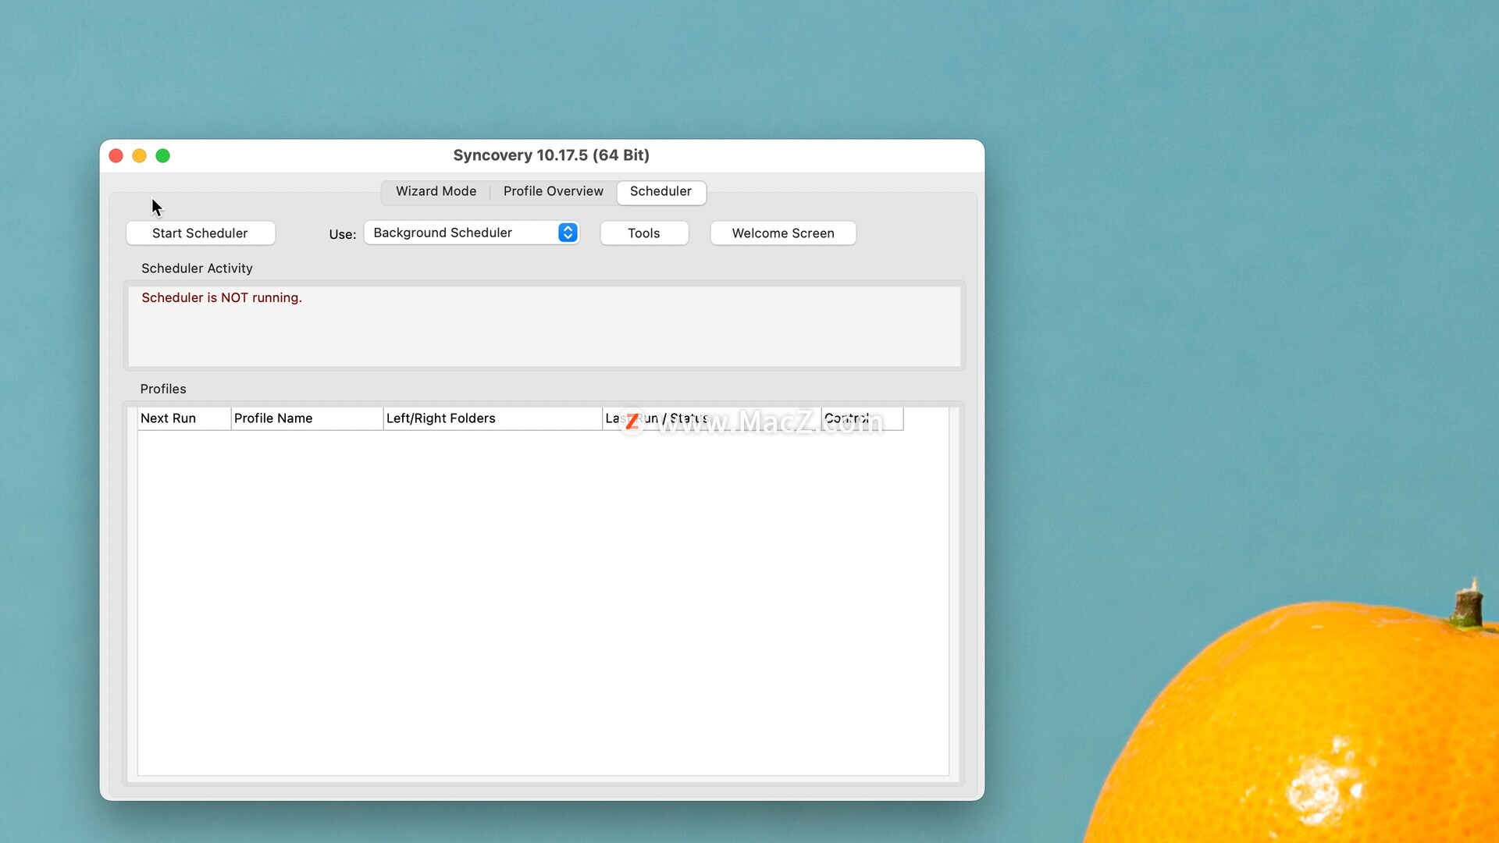Open the Welcome Screen

tap(783, 233)
